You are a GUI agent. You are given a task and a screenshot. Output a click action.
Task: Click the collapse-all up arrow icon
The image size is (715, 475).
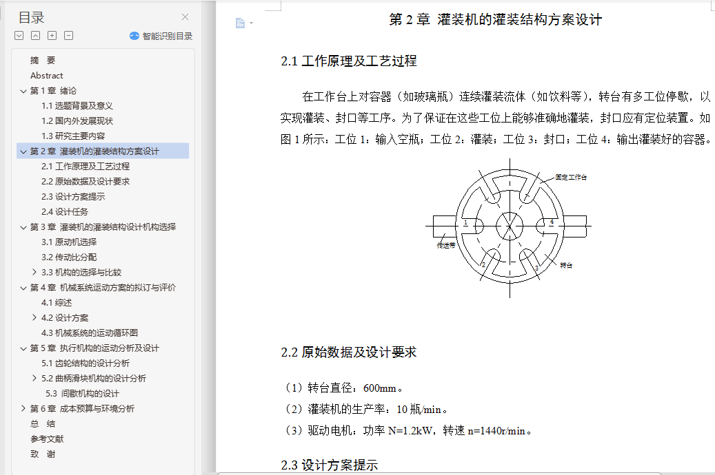(x=36, y=36)
